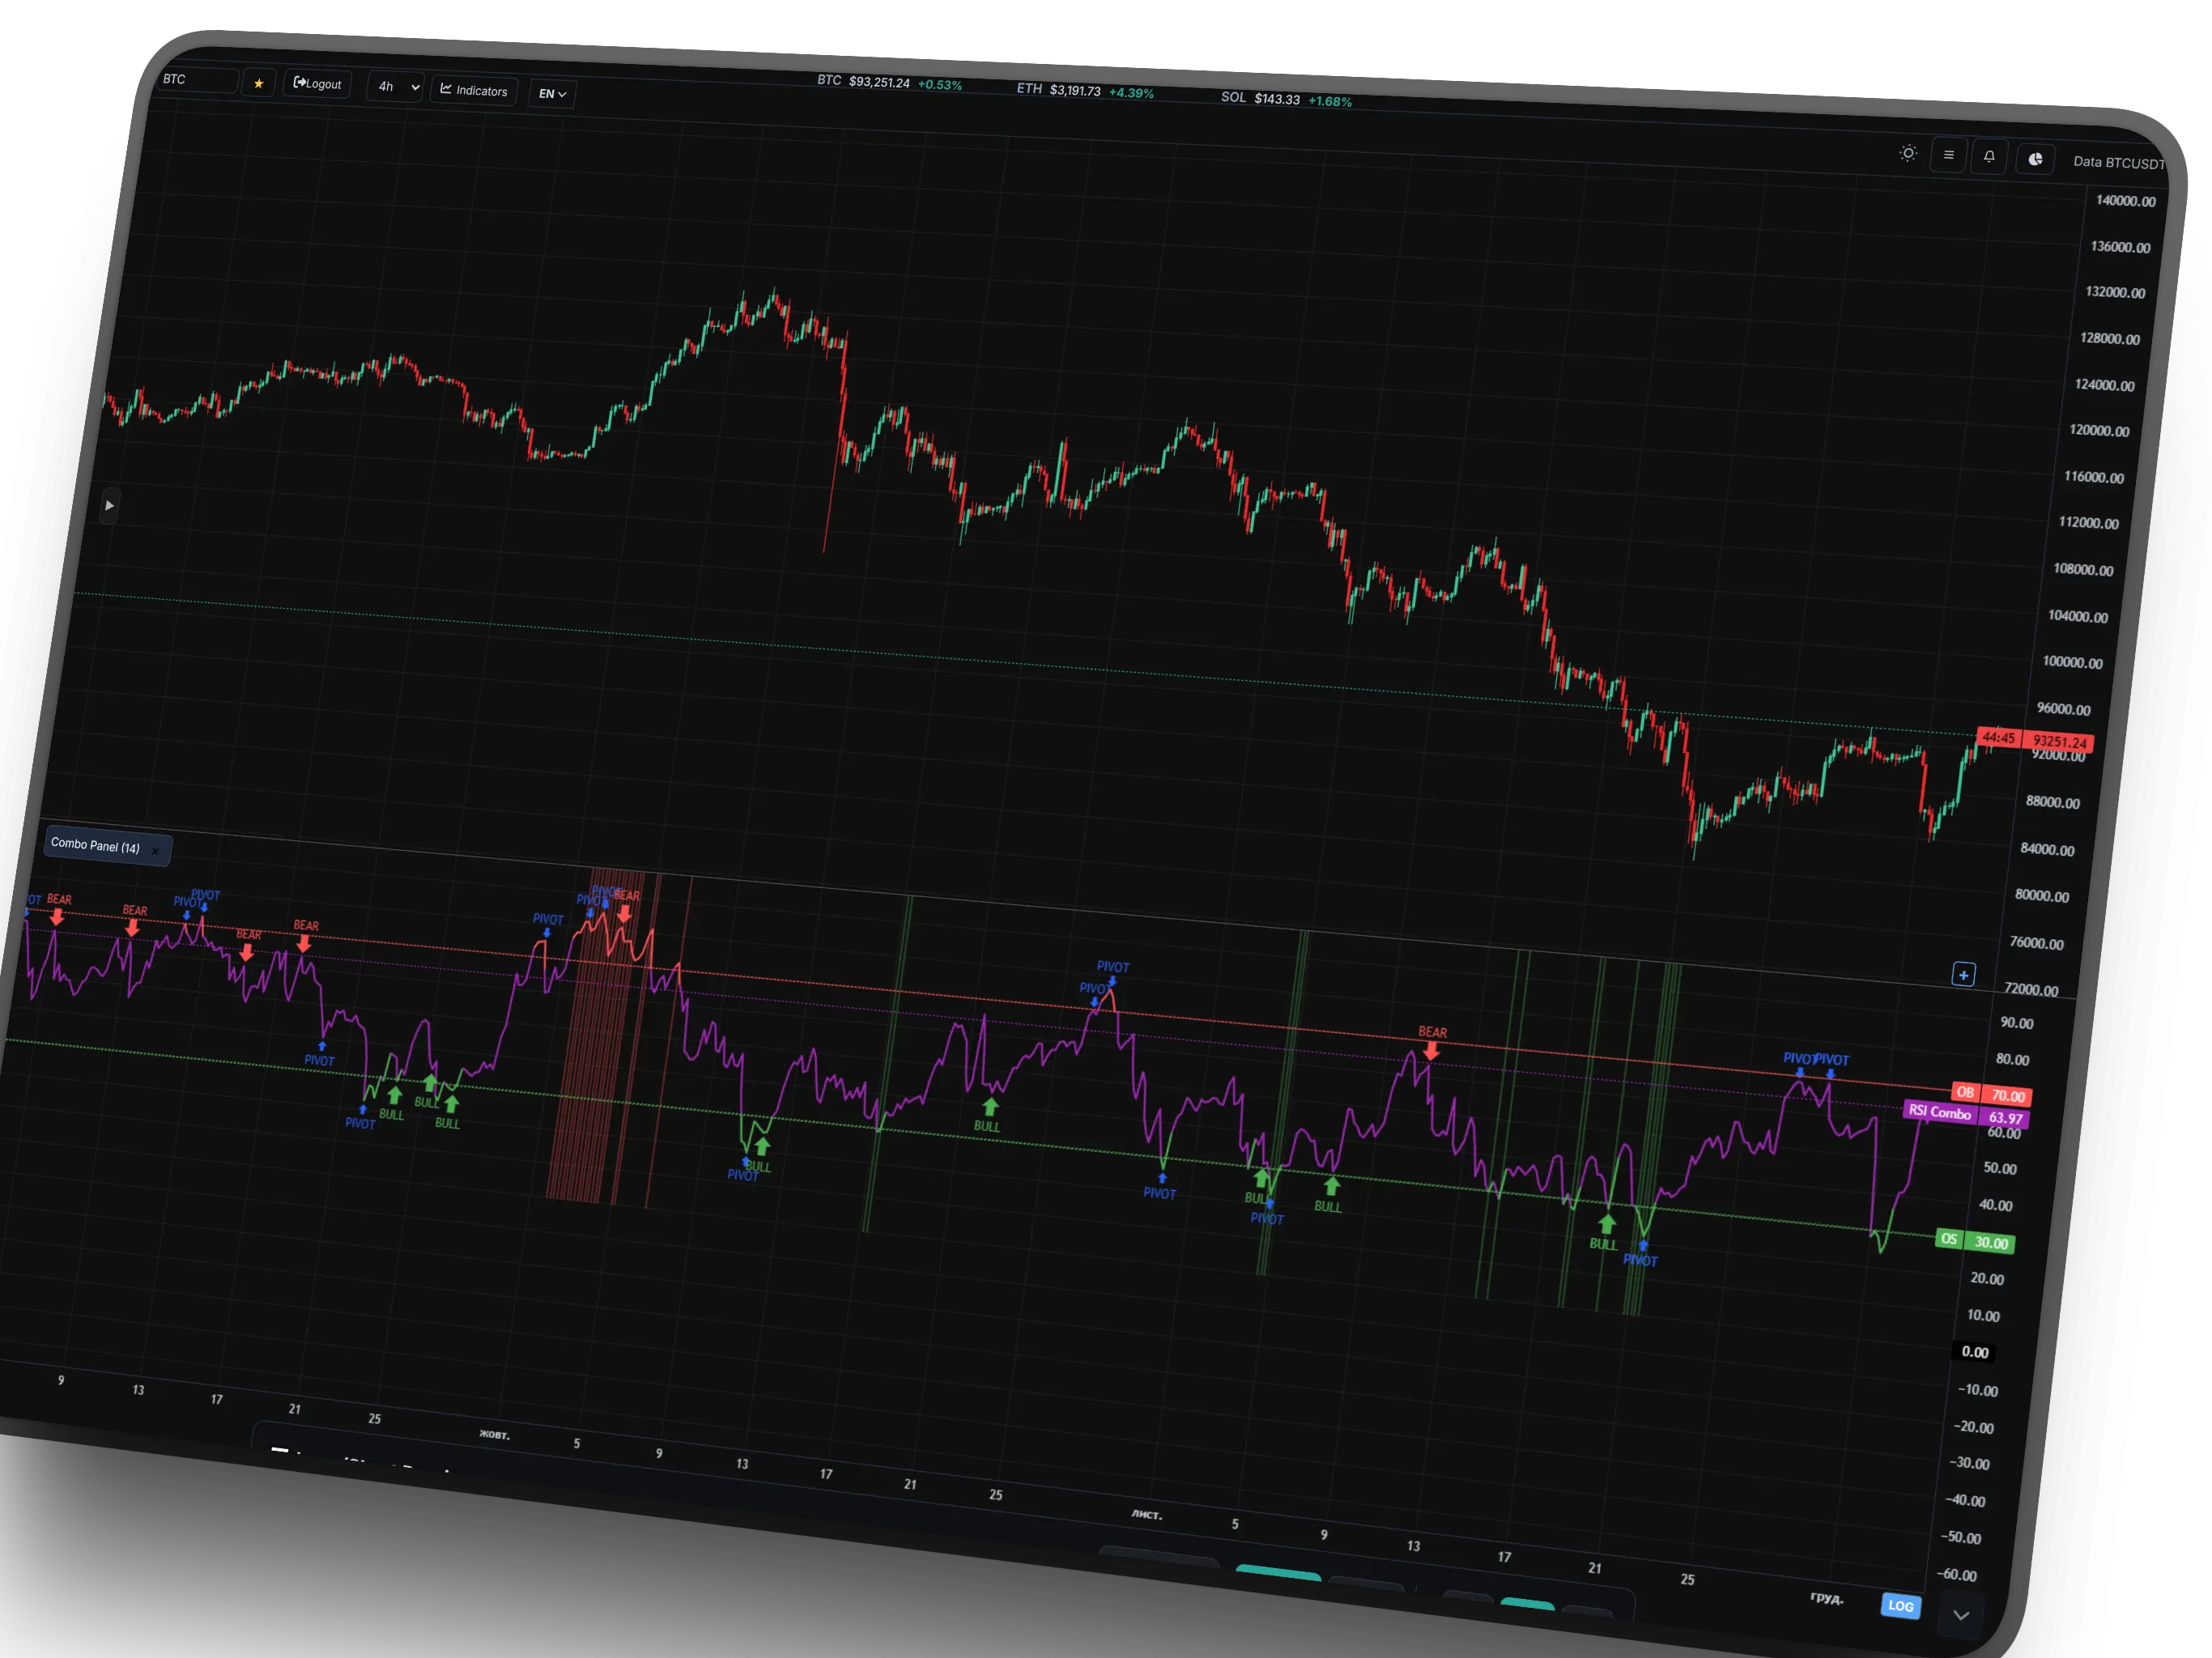Viewport: 2212px width, 1658px height.
Task: Click the favorite star icon
Action: [258, 83]
